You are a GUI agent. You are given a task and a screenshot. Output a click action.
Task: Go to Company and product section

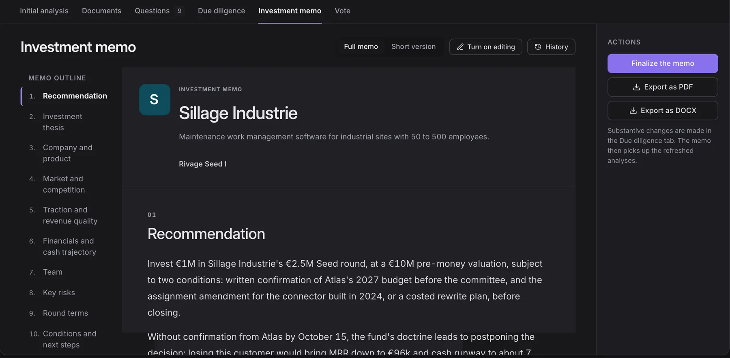click(67, 153)
